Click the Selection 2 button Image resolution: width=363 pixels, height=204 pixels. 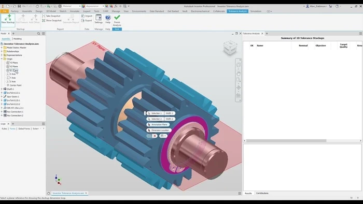(x=155, y=119)
